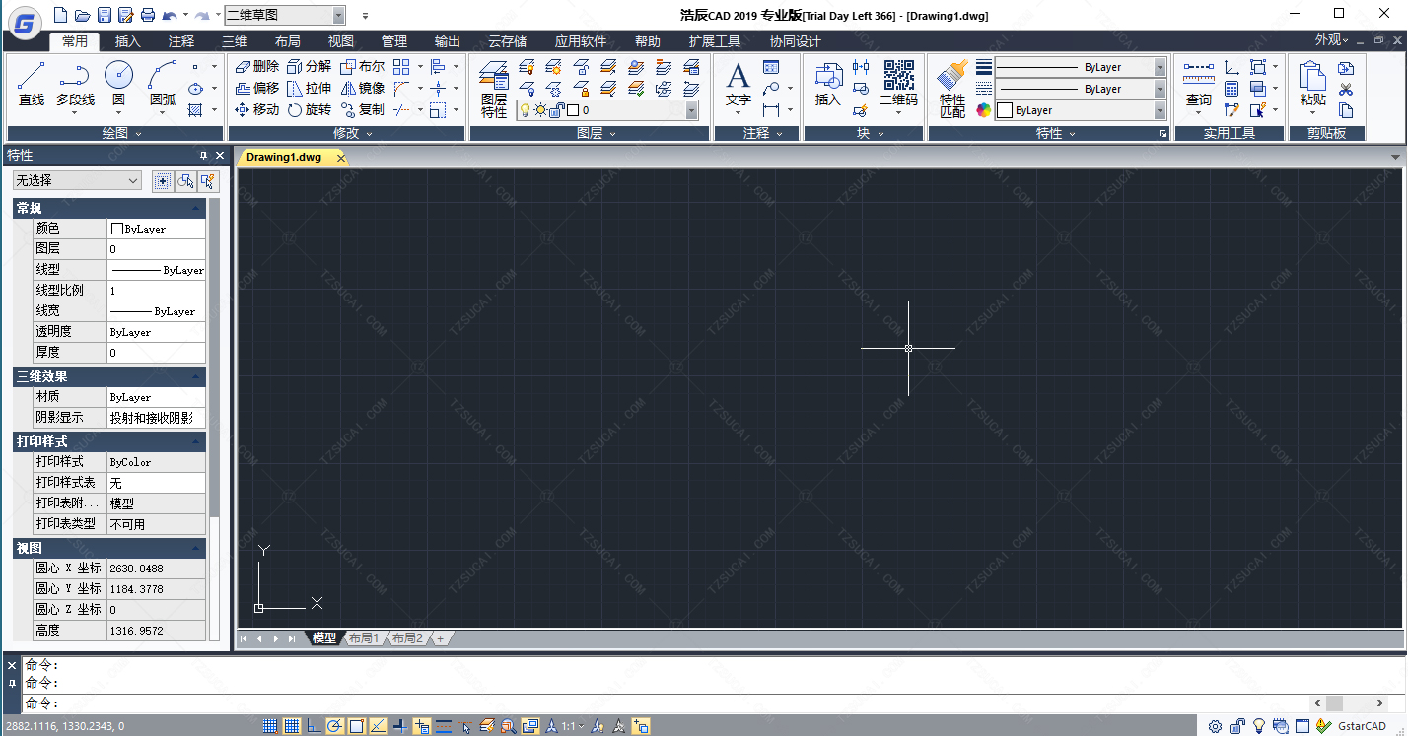The image size is (1408, 736).
Task: Click the 特性匹配 match properties brush
Action: (952, 89)
